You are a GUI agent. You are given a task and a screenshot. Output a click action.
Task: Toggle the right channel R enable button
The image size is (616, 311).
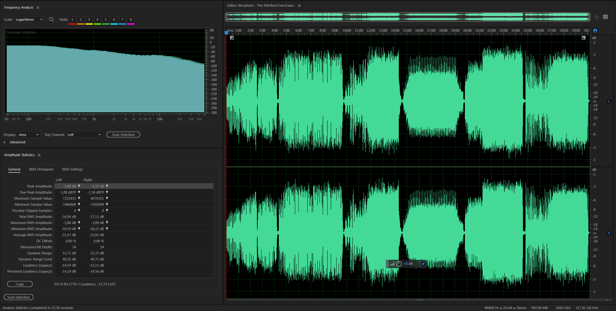(x=609, y=233)
